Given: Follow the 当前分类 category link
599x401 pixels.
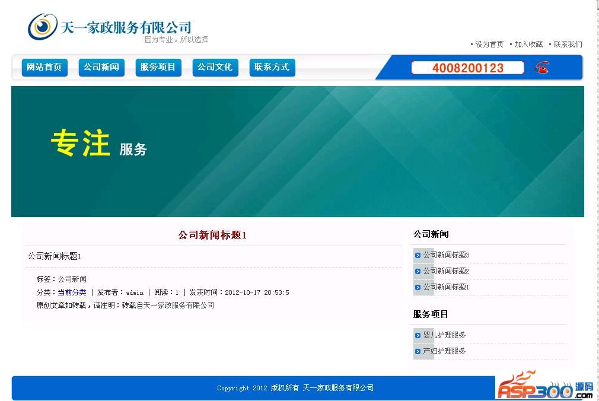Looking at the screenshot, I should [72, 292].
